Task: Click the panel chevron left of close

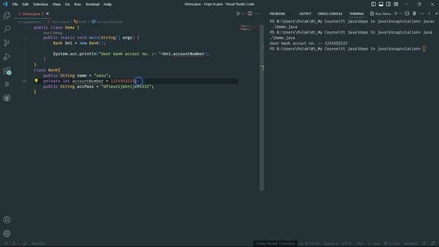Action: click(x=429, y=14)
